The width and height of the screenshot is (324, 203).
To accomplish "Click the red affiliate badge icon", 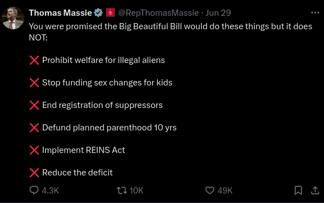I will pyautogui.click(x=110, y=12).
